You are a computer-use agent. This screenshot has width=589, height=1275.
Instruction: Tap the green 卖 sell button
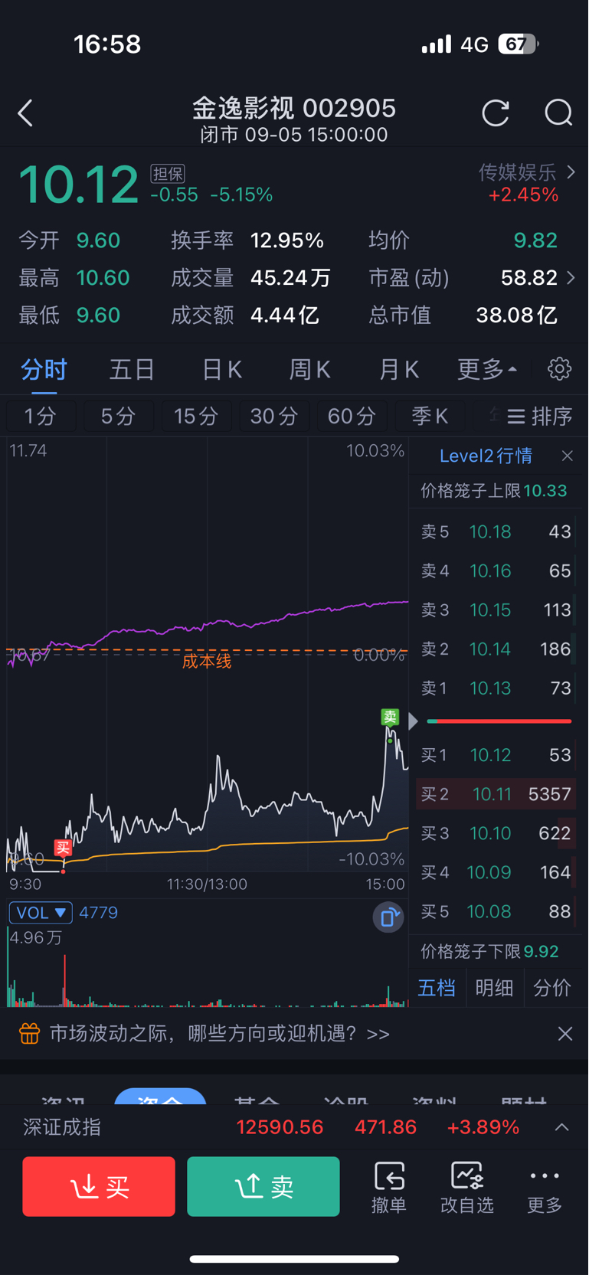[x=263, y=1186]
